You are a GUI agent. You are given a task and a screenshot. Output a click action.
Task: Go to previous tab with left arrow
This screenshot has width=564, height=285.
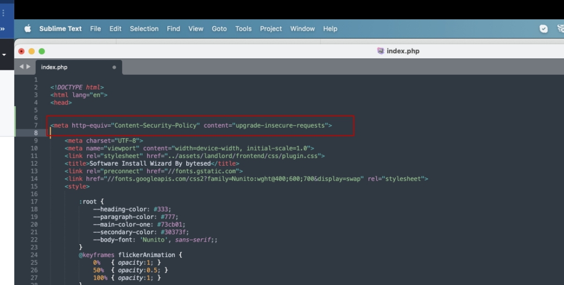click(21, 67)
